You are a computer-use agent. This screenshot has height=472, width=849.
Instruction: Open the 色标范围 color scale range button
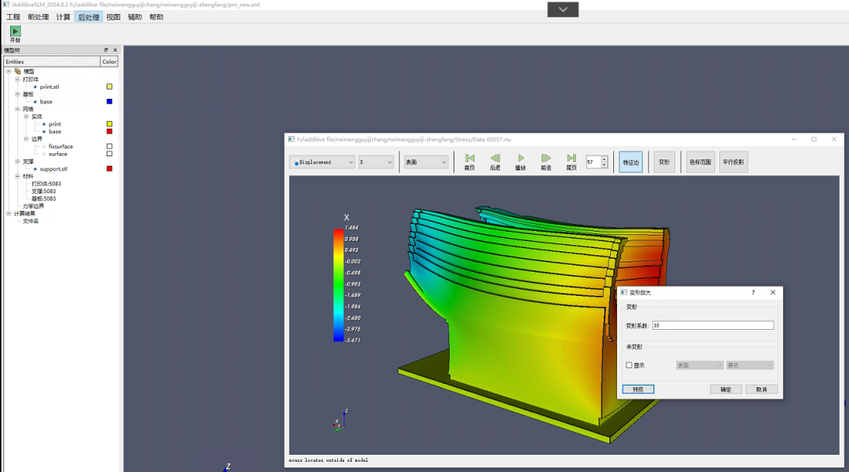pyautogui.click(x=700, y=163)
